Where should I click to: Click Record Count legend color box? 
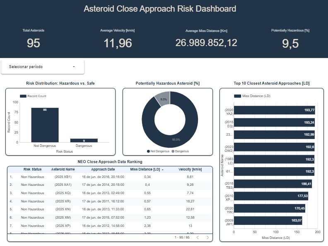[23, 96]
